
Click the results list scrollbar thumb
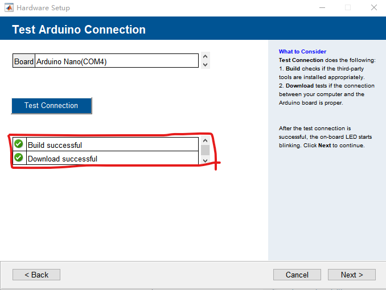(206, 150)
